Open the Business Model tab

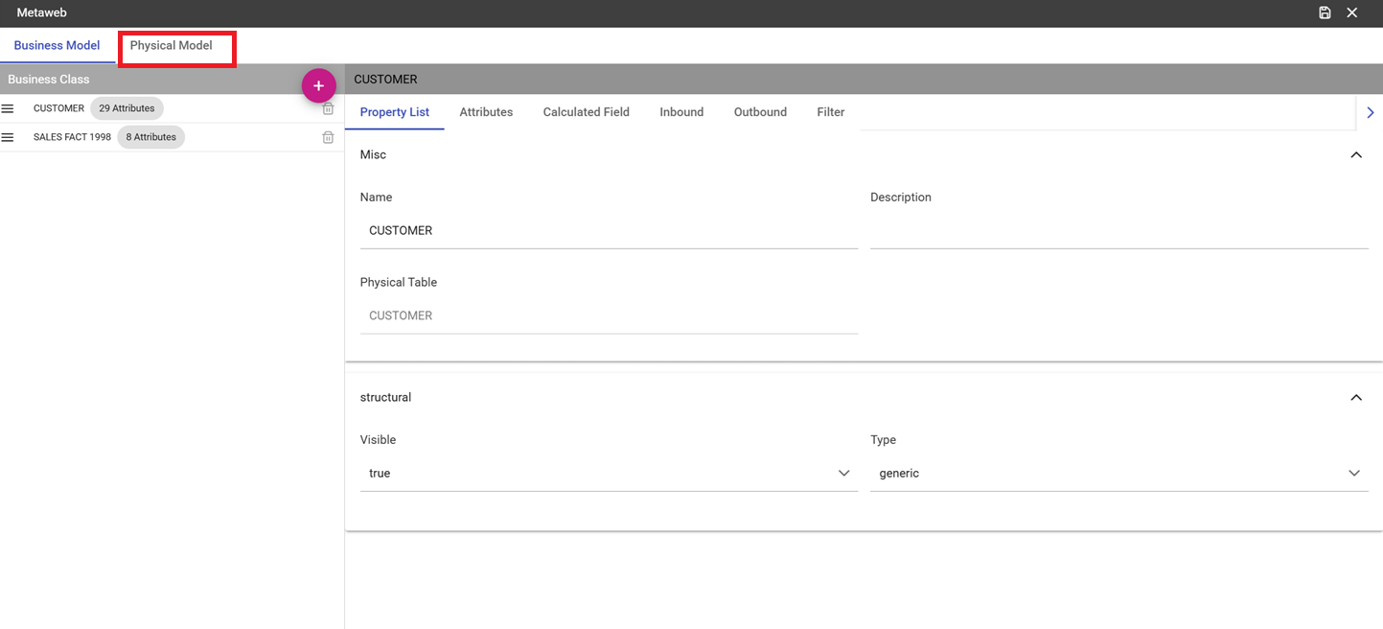point(57,46)
